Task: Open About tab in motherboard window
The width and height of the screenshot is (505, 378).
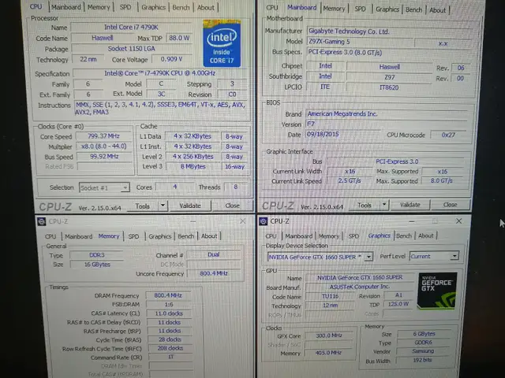Action: click(437, 10)
